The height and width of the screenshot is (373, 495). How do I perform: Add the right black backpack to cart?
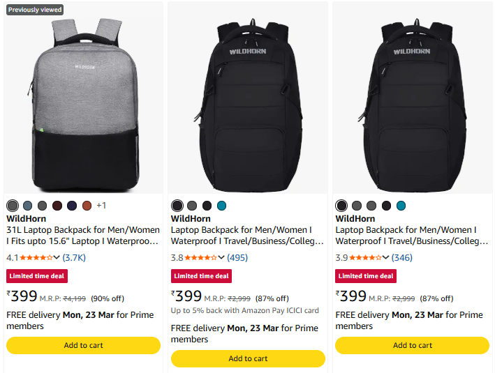(x=413, y=345)
